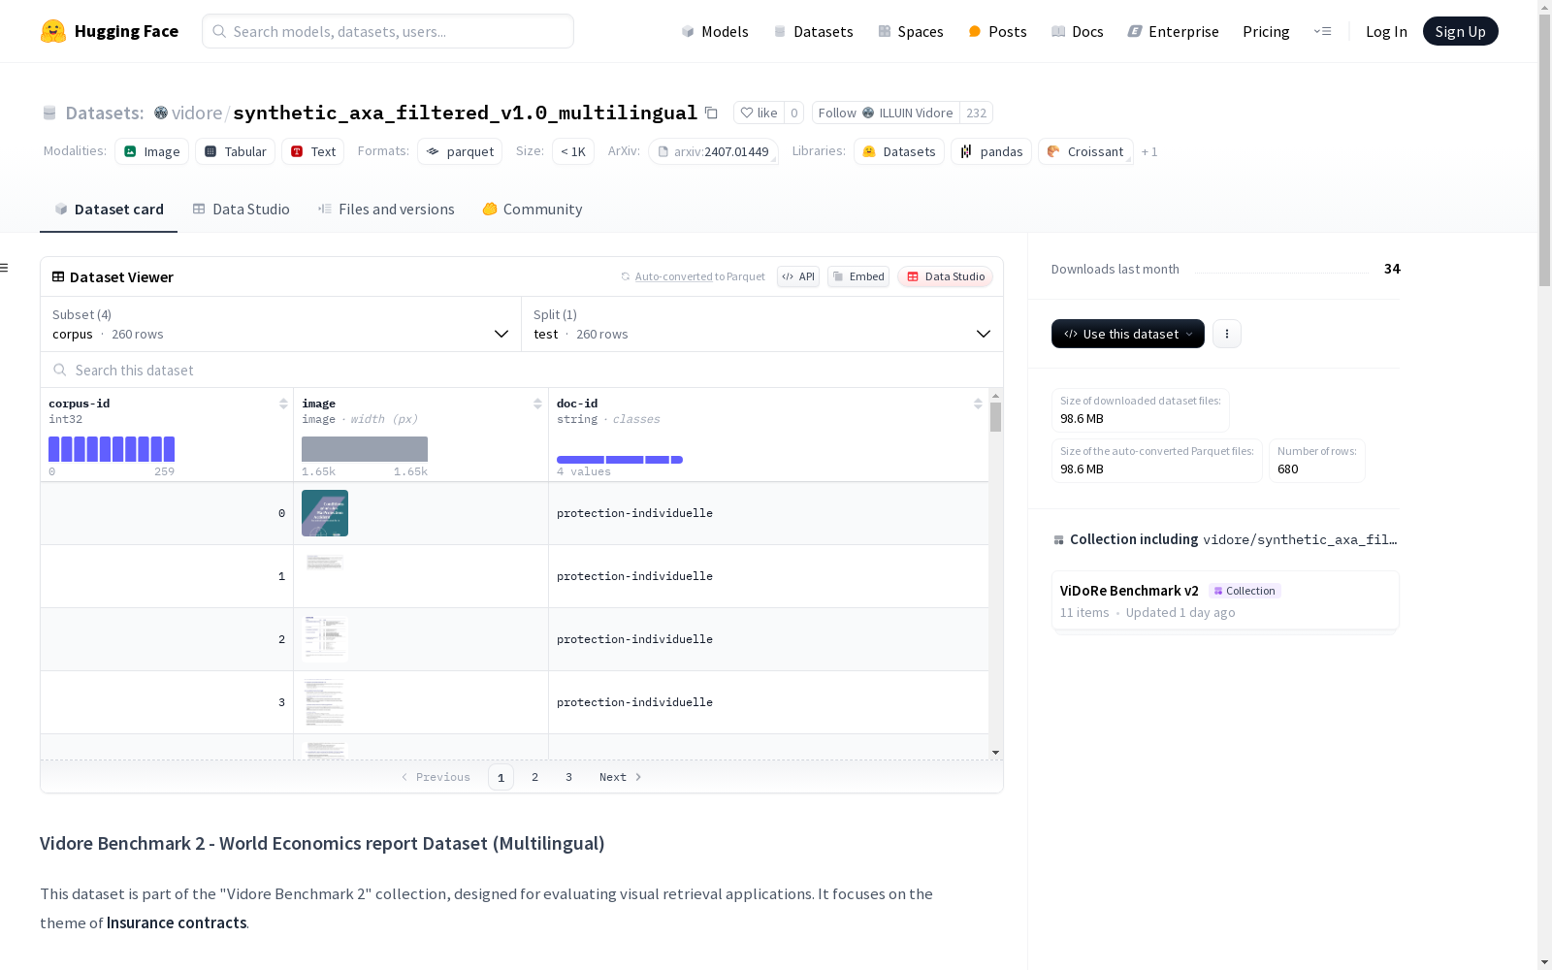Sort by the image column arrows

coord(537,404)
